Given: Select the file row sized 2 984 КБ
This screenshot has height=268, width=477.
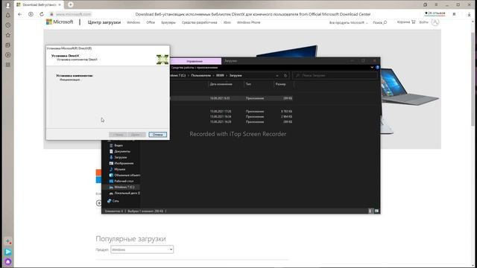Looking at the screenshot, I should pos(231,116).
